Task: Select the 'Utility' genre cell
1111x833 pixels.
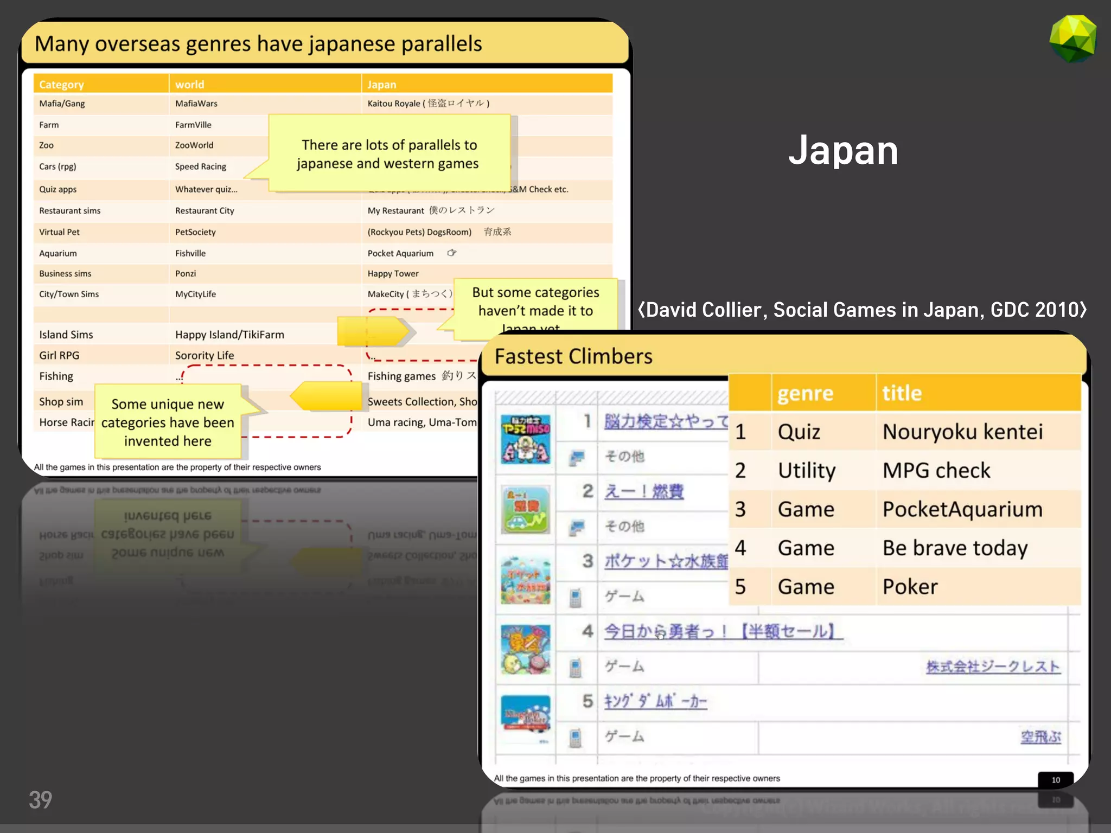Action: 823,470
